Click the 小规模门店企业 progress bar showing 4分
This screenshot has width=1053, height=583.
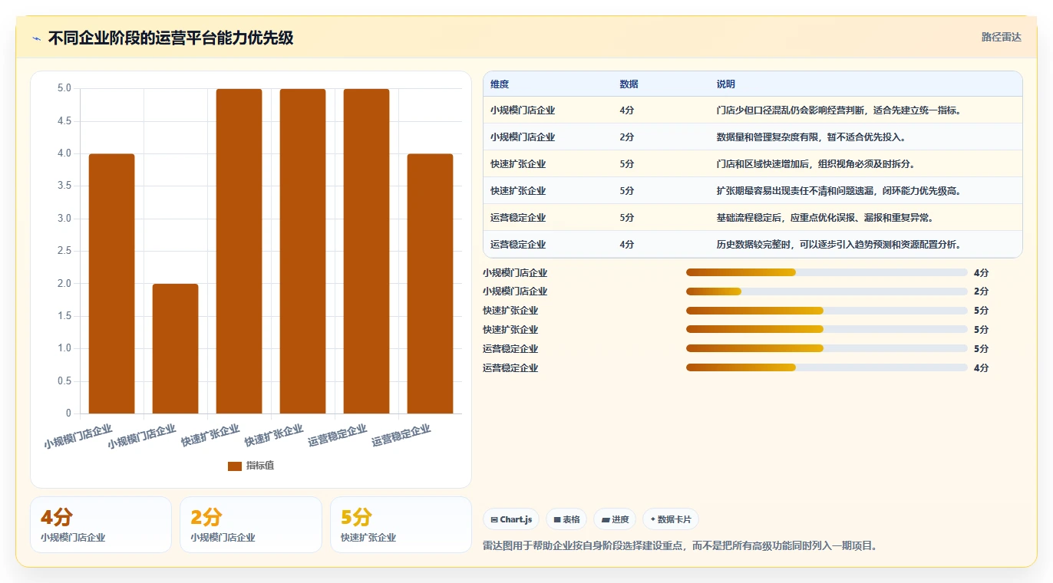[x=827, y=272]
